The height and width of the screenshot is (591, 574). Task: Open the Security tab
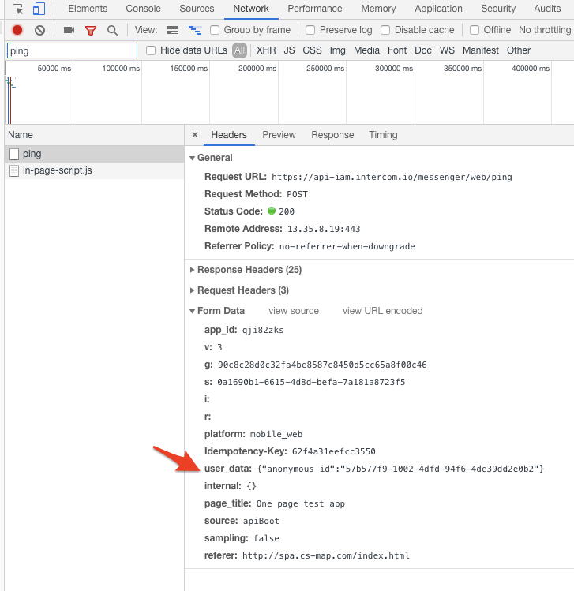(x=498, y=9)
